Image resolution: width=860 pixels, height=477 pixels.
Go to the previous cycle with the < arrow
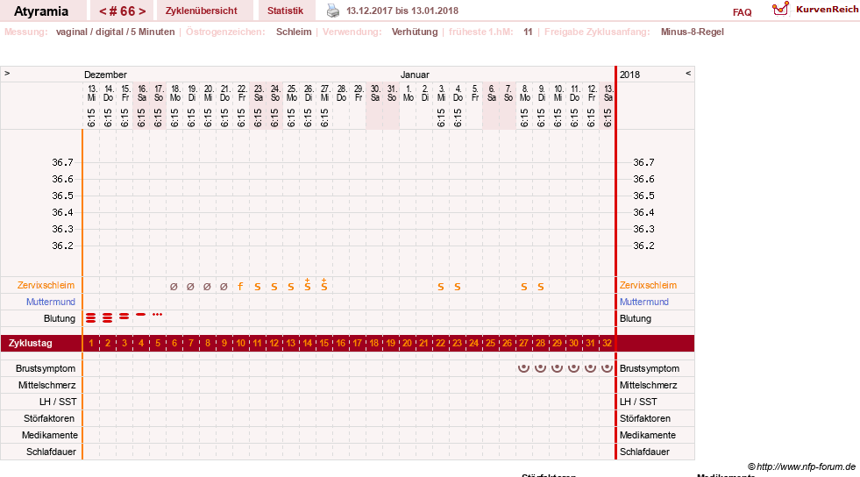pos(103,11)
